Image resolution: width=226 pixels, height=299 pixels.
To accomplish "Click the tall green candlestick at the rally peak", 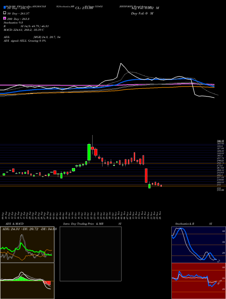I will click(89, 152).
